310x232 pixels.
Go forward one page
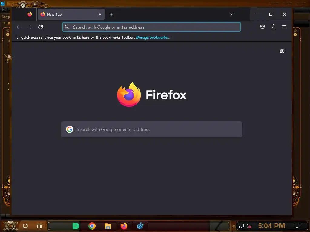[x=30, y=27]
